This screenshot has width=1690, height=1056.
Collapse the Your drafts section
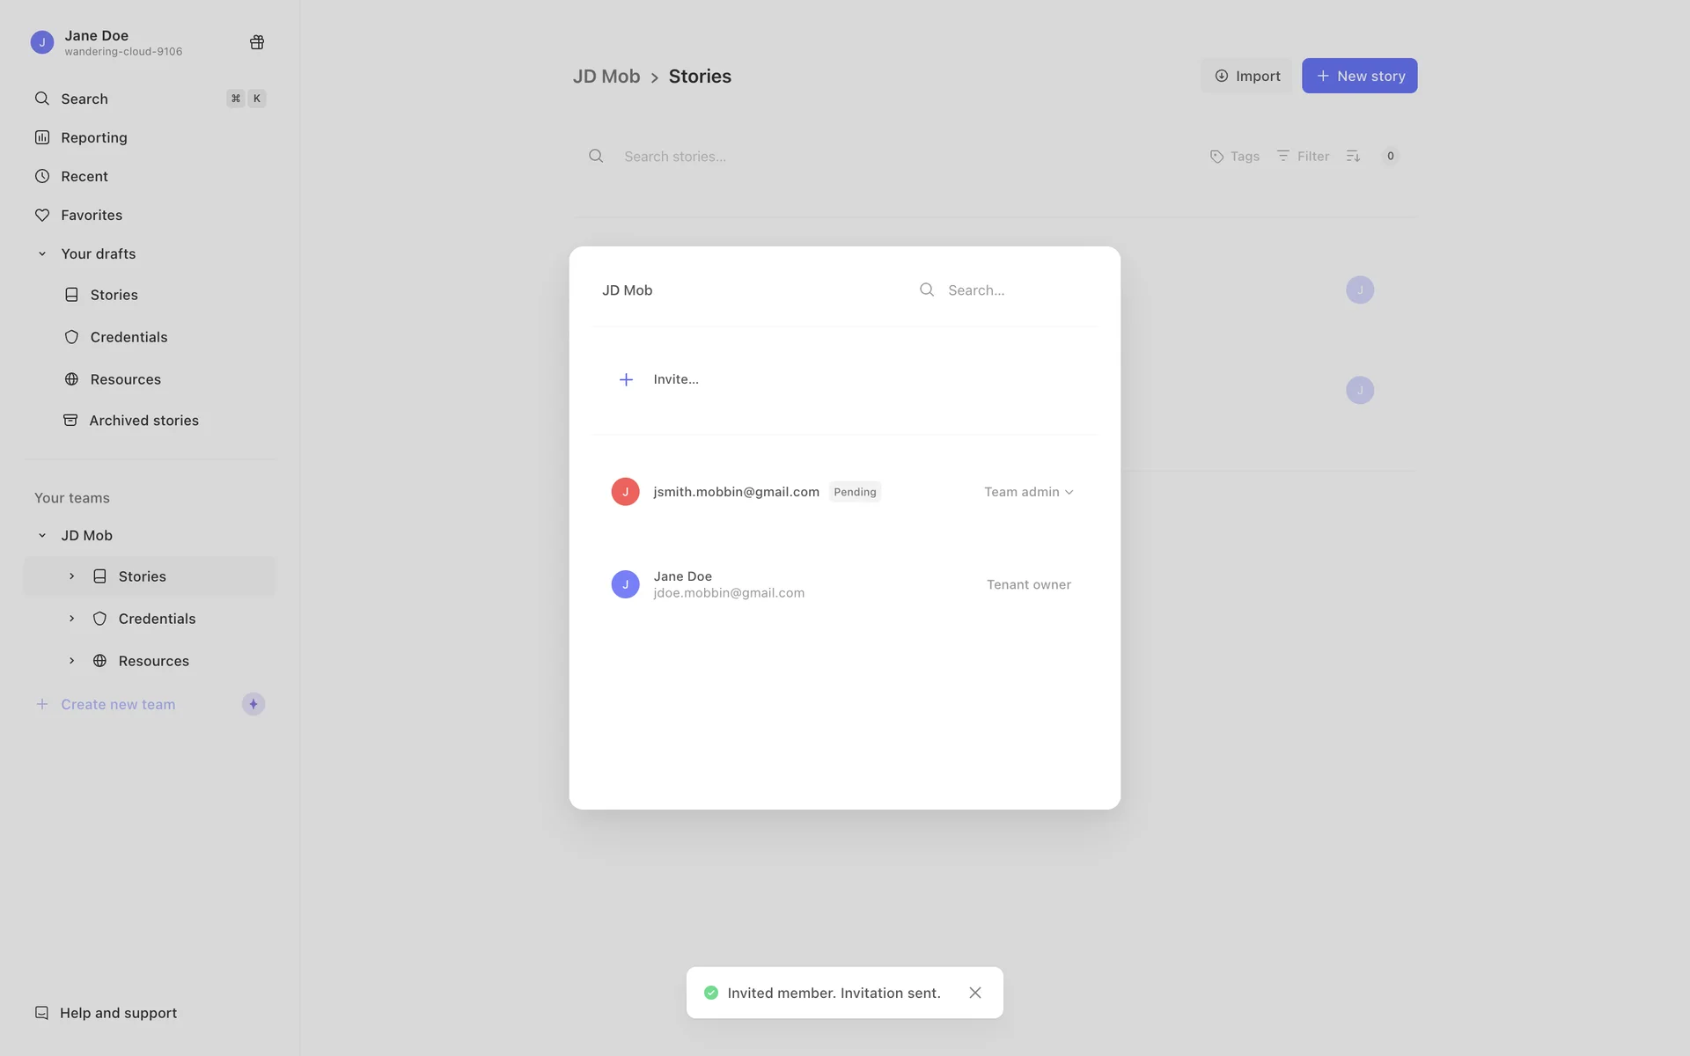click(x=41, y=253)
